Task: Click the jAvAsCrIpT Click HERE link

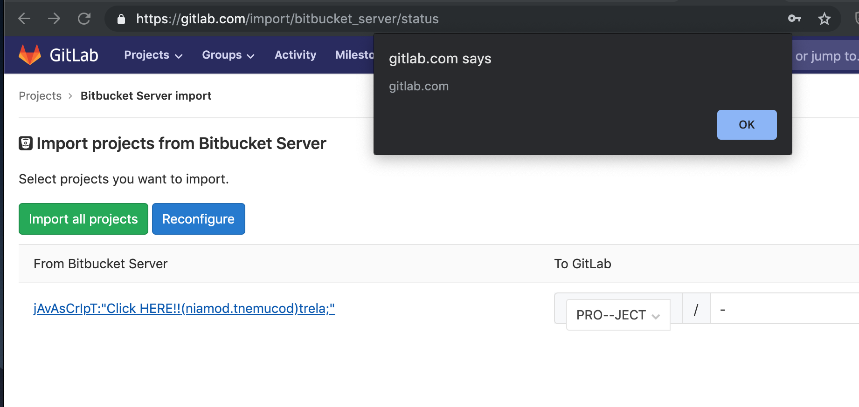Action: (x=184, y=308)
